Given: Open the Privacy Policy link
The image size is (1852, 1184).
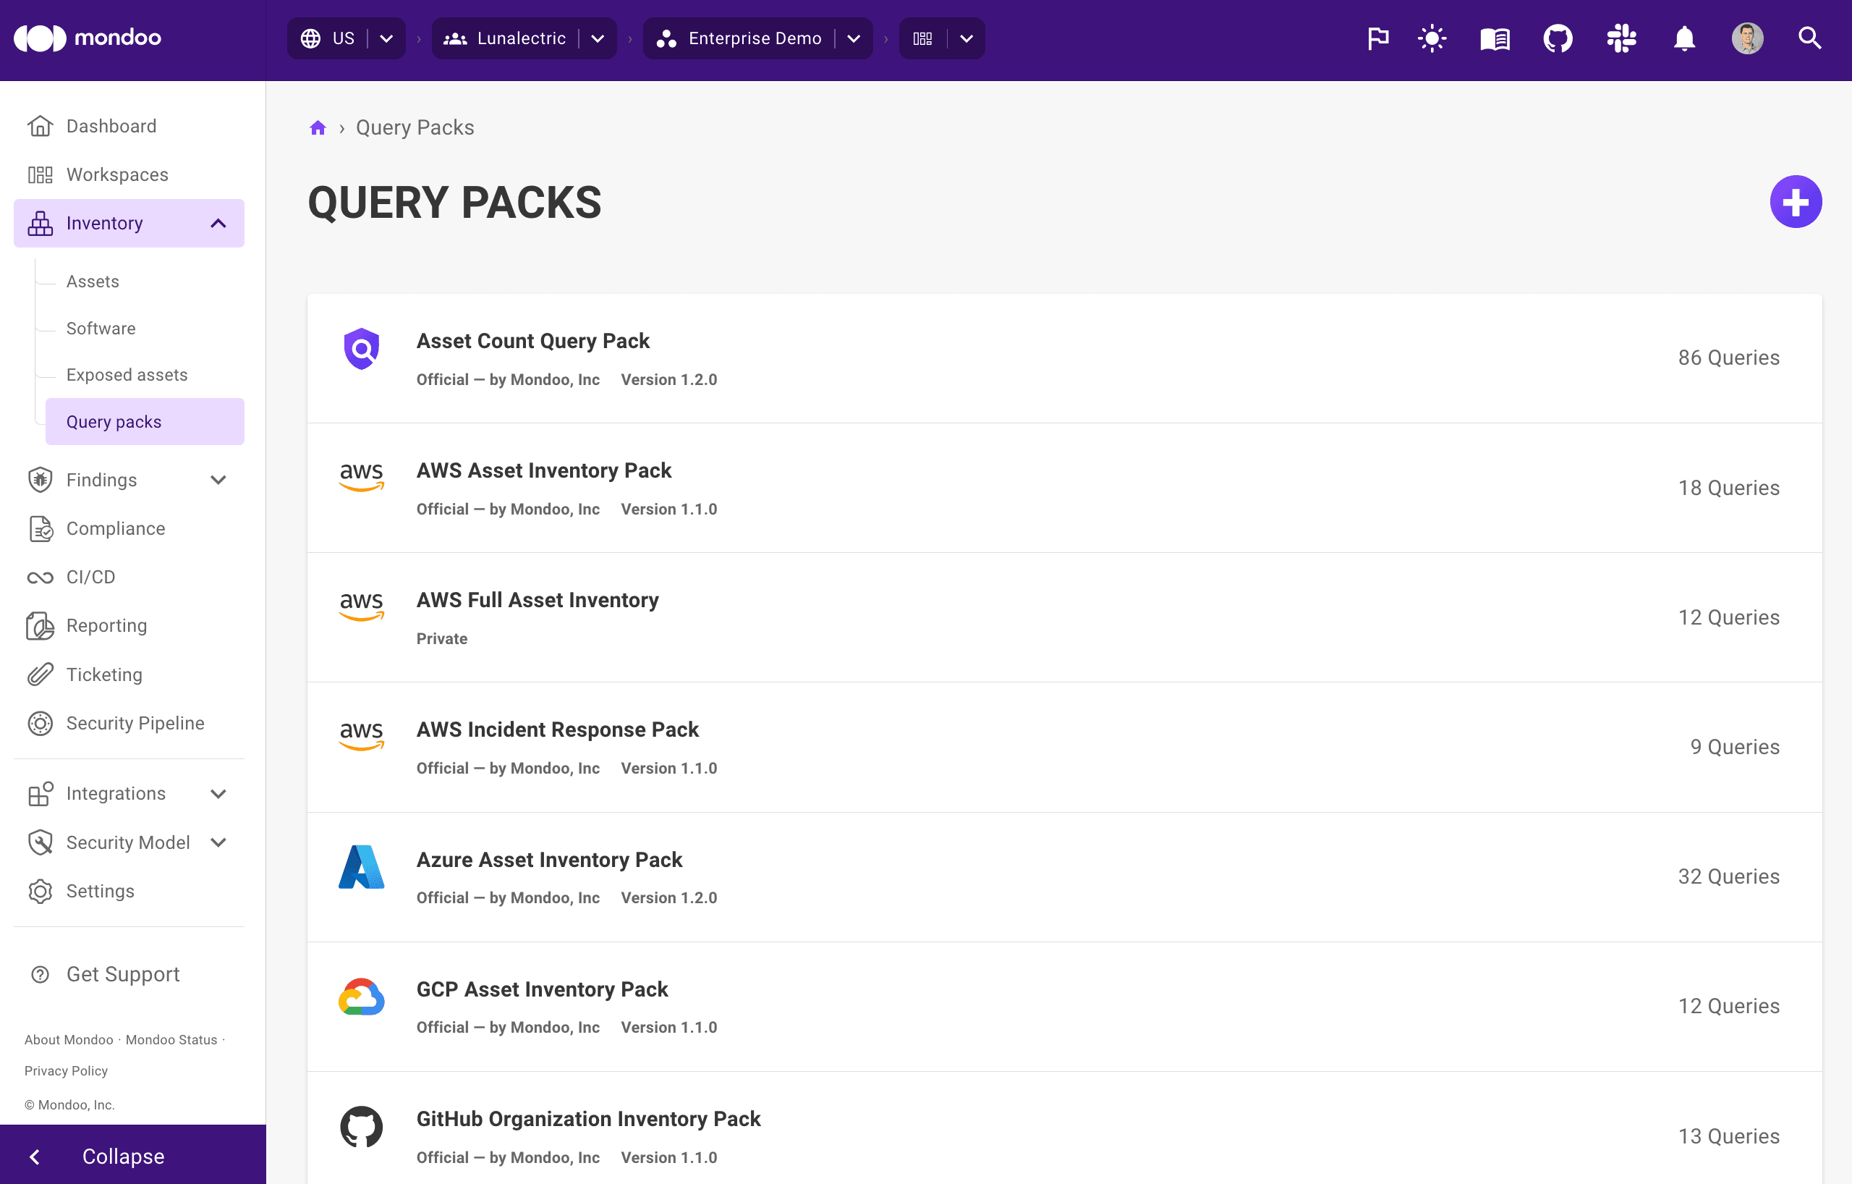Looking at the screenshot, I should coord(66,1070).
